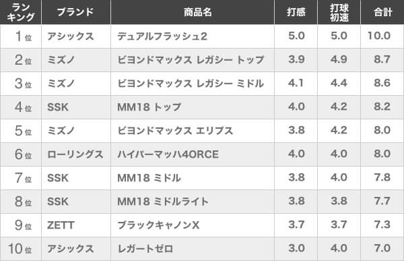Click the 合計 column header
Viewport: 404px width, 261px height.
(382, 12)
